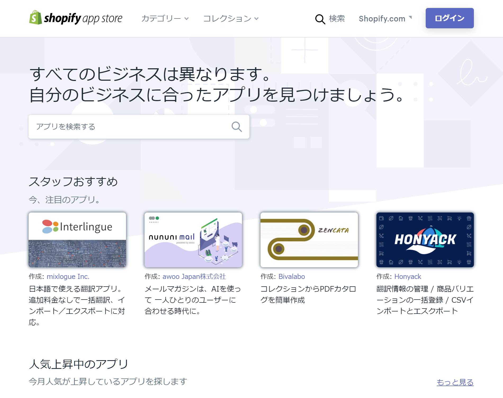
Task: Click the メールマガジンは、AIを使って description
Action: (x=193, y=300)
